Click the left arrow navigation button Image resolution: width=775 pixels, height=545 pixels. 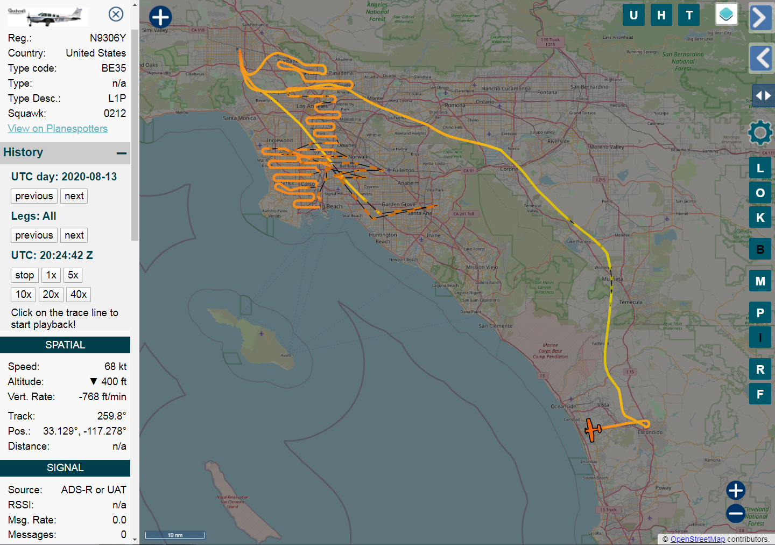(761, 58)
